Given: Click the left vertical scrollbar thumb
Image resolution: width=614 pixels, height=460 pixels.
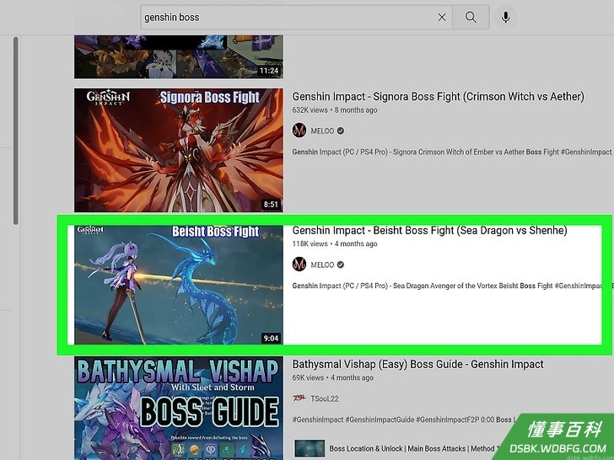Looking at the screenshot, I should point(16,131).
